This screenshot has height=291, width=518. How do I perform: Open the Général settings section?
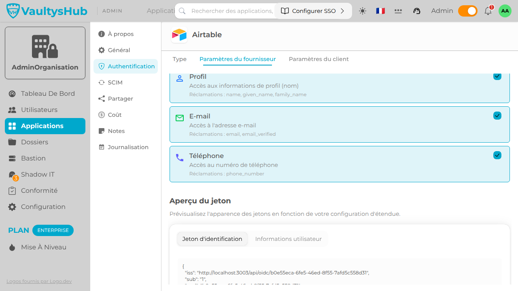(126, 50)
